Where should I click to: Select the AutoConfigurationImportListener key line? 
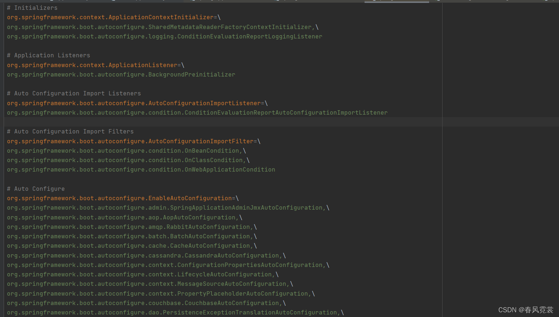[137, 103]
